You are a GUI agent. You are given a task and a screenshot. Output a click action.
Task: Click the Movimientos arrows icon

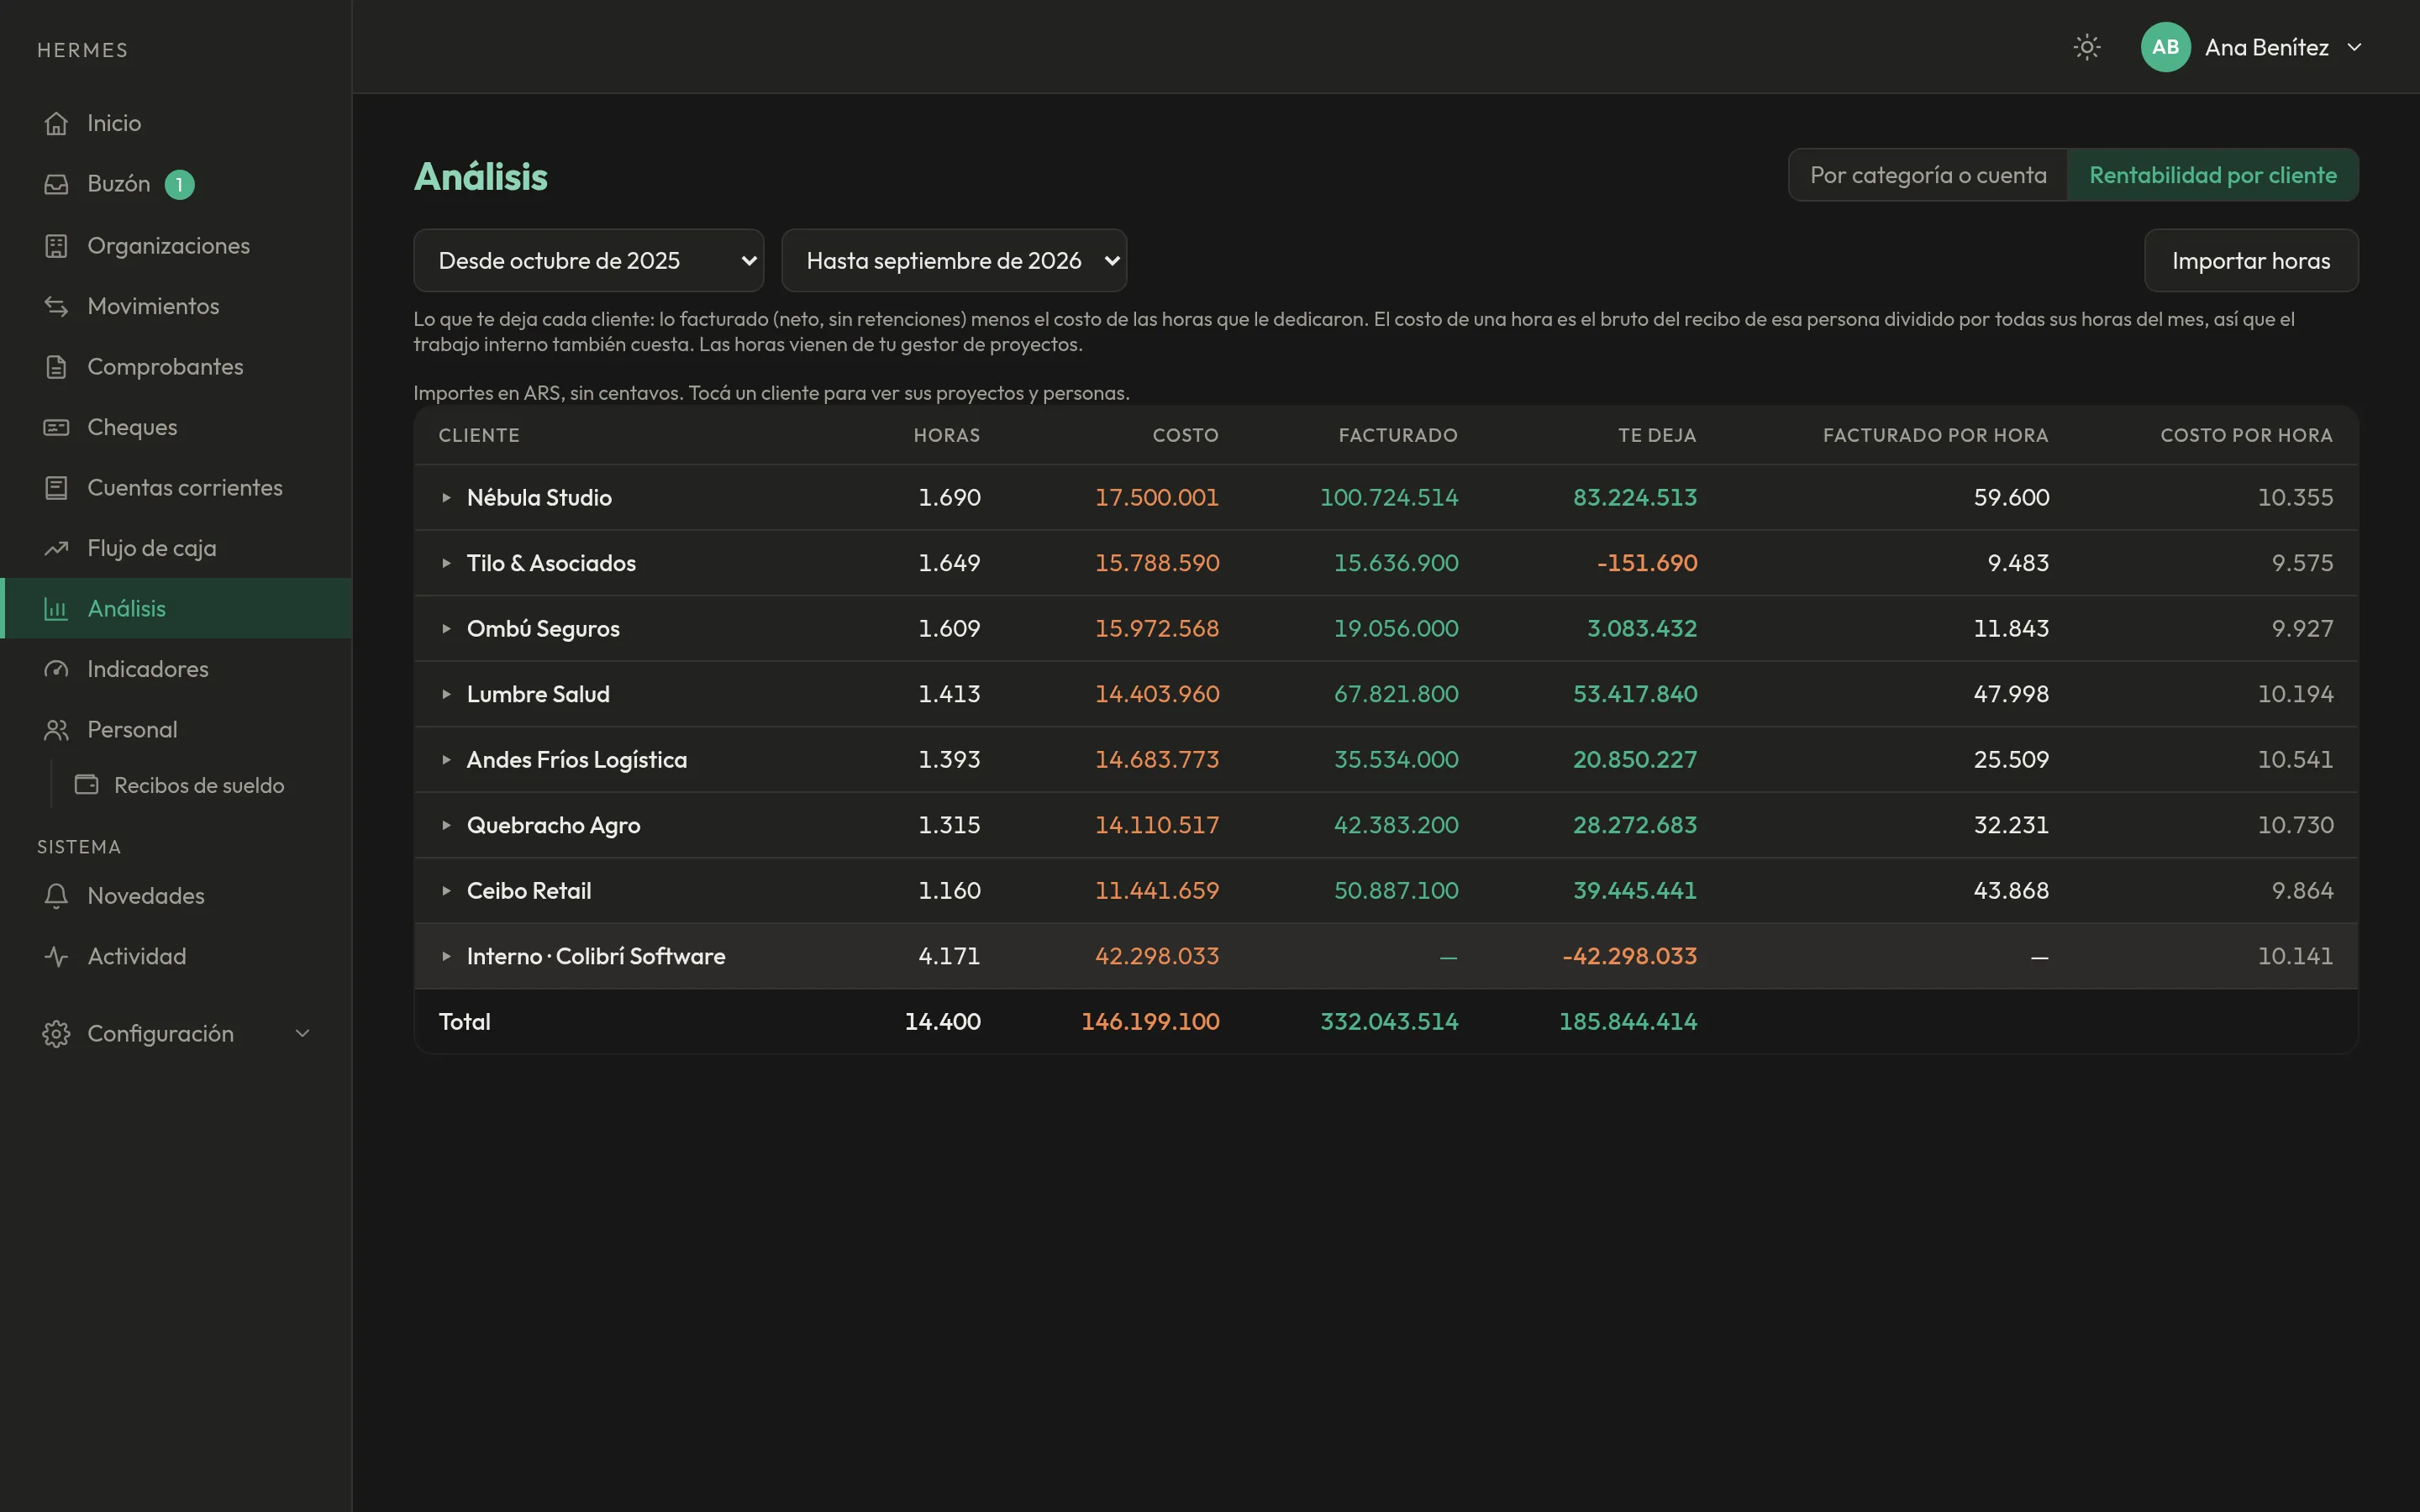coord(56,306)
